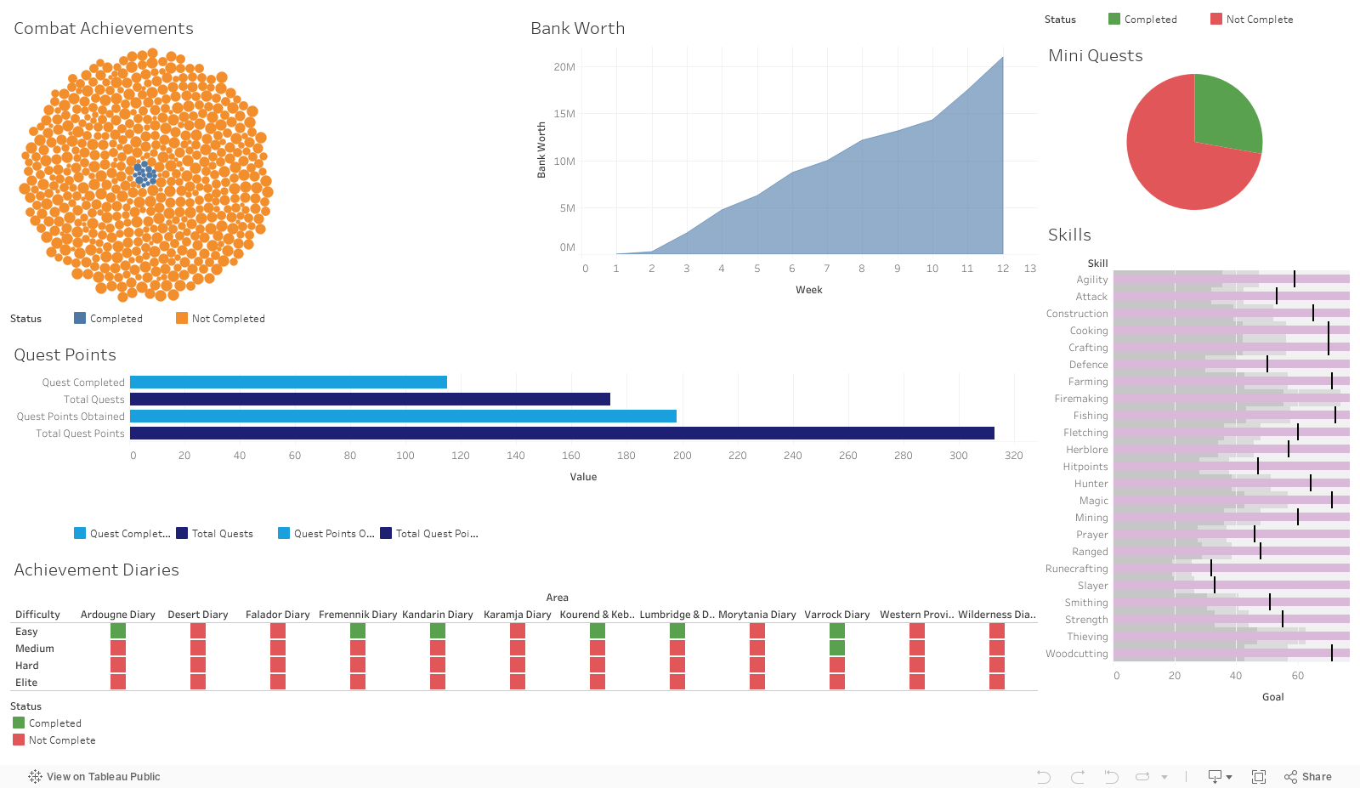This screenshot has height=788, width=1360.
Task: Click the Runecrafting skill label
Action: pyautogui.click(x=1077, y=569)
